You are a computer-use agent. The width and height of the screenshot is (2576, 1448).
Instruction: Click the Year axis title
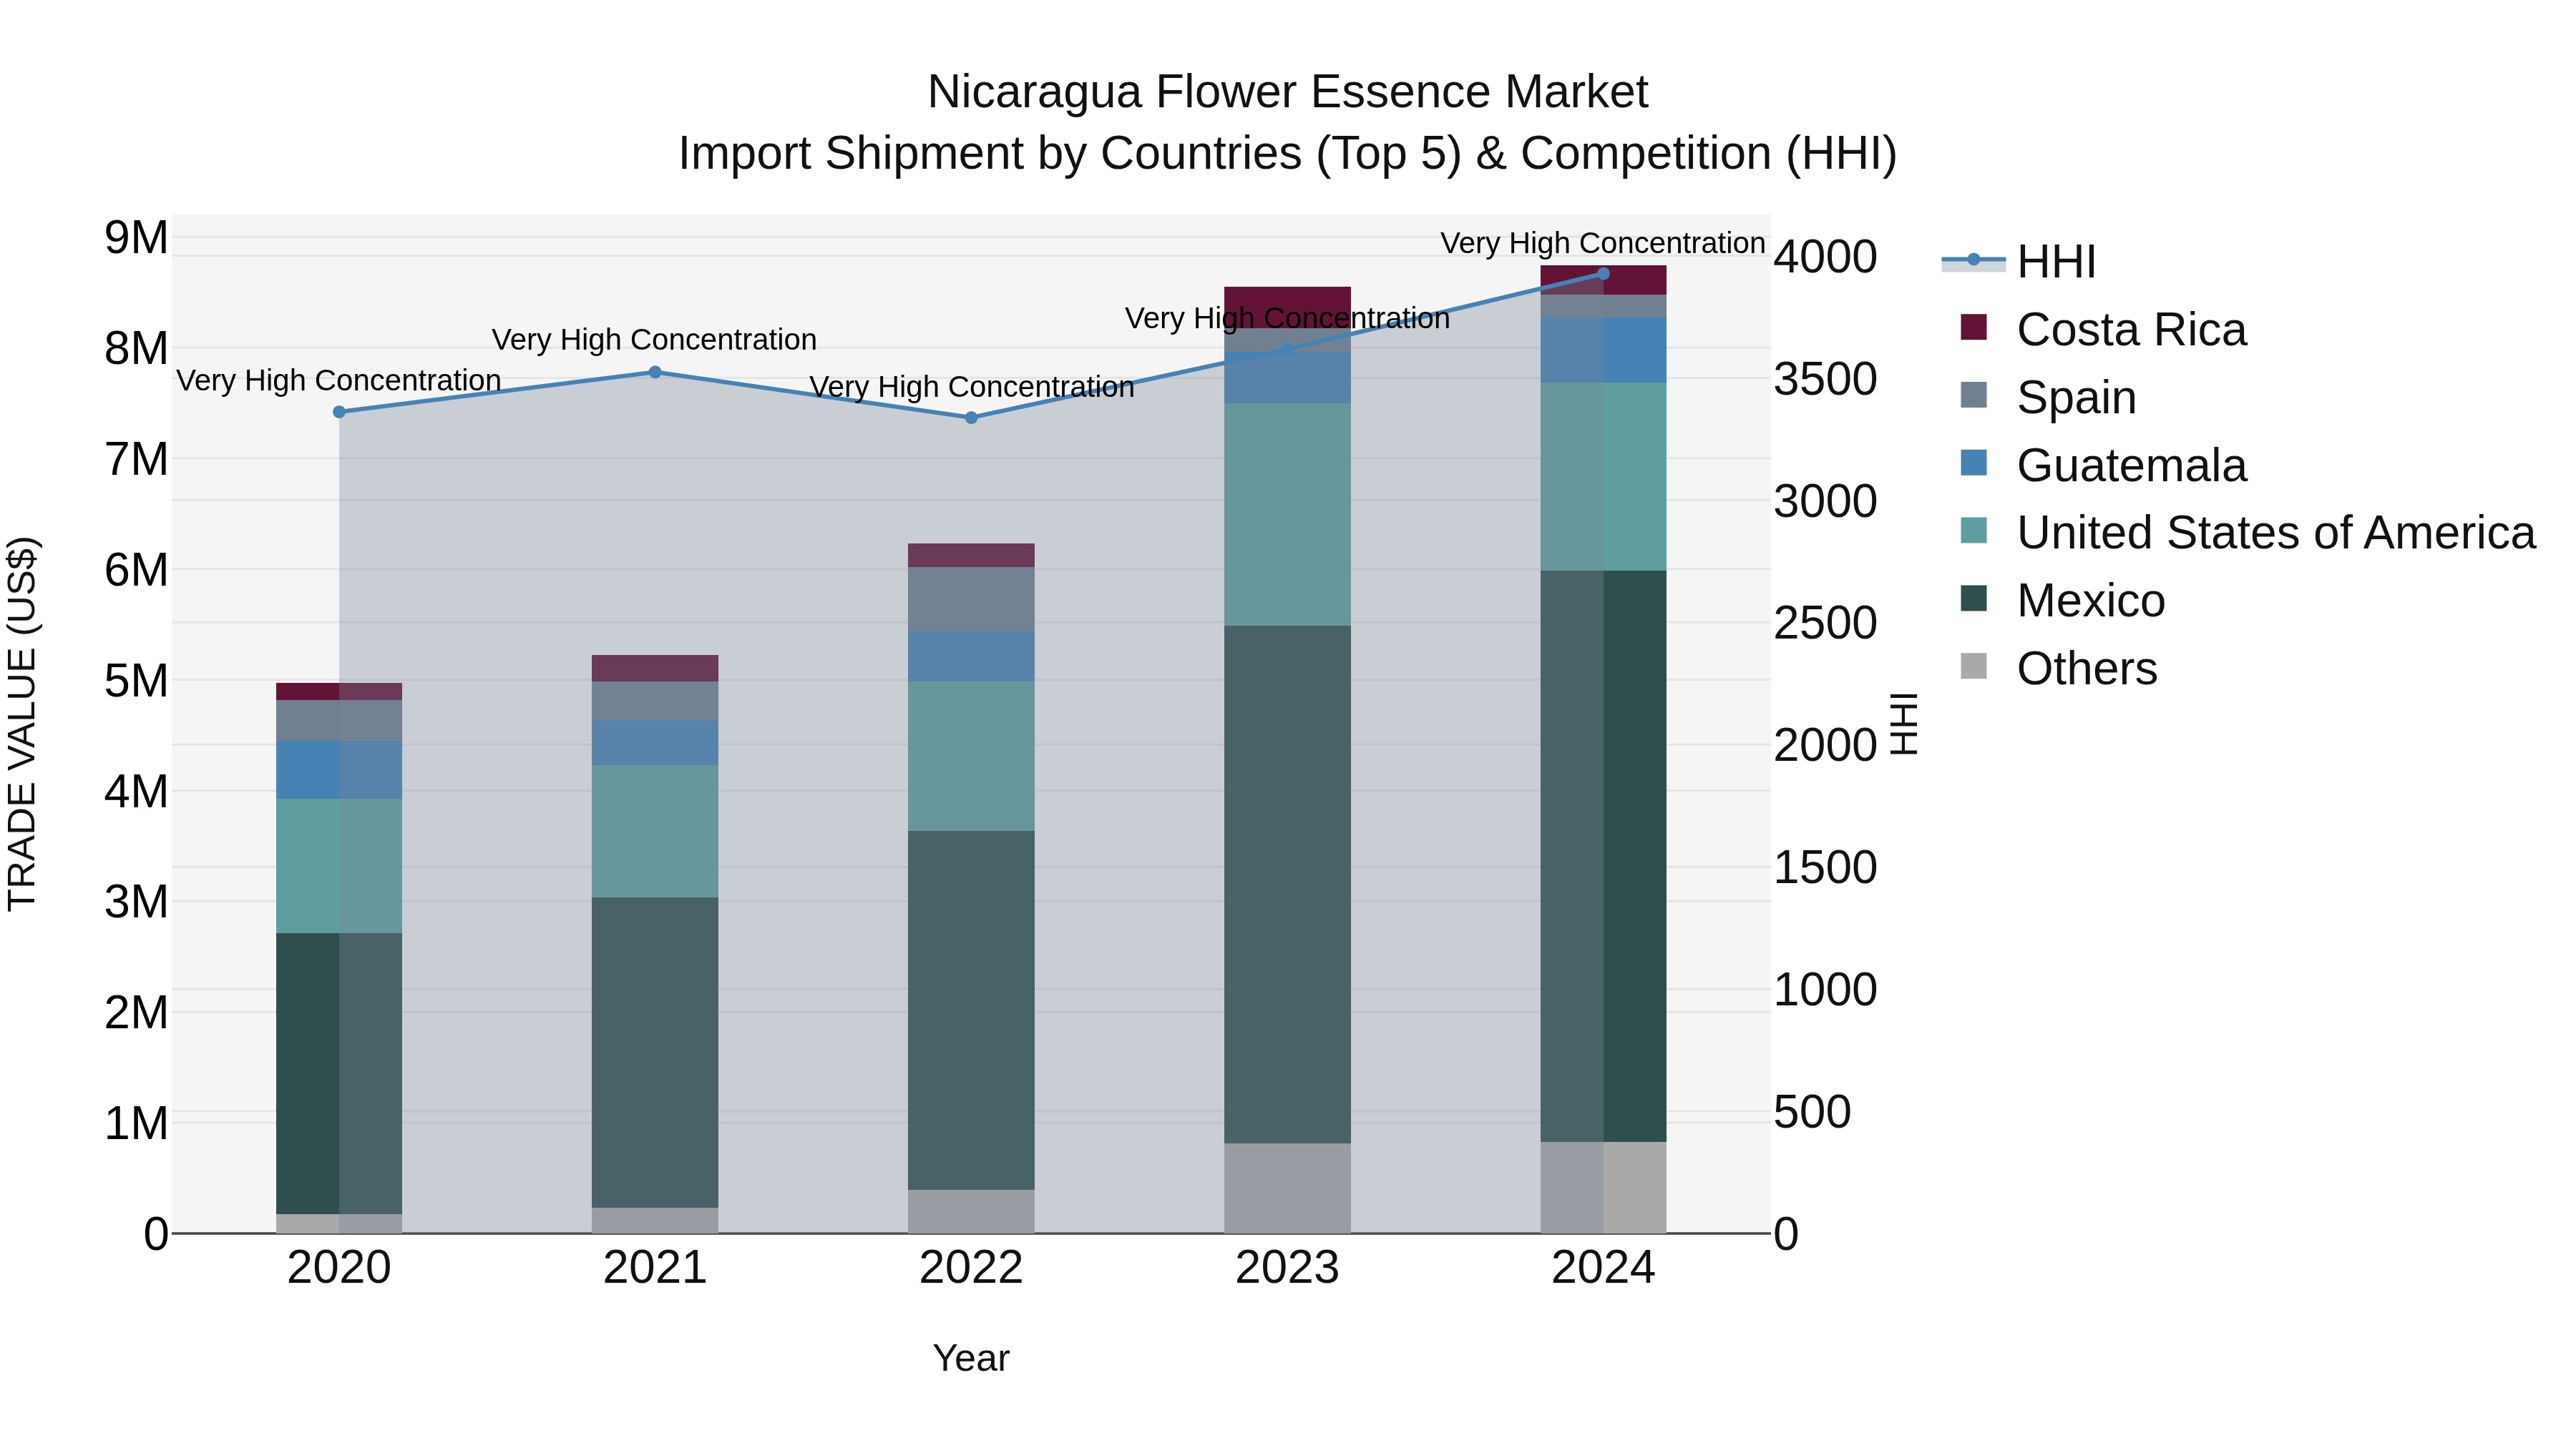(x=971, y=1359)
